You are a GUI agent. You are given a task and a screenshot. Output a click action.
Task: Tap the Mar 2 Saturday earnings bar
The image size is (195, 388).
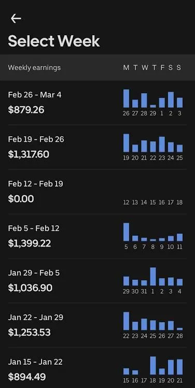coord(171,100)
